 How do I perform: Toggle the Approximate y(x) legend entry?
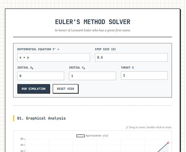(x=92, y=136)
